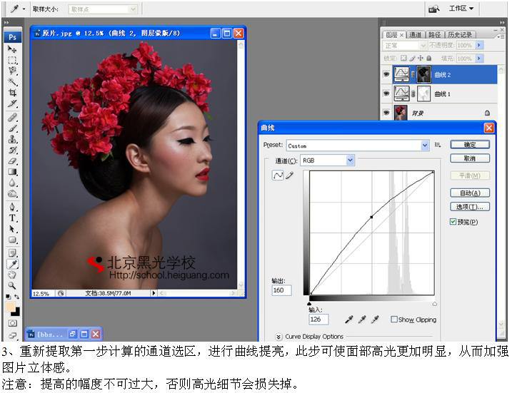This screenshot has height=393, width=512.
Task: Click the black point eyedropper in Curves
Action: (x=349, y=320)
